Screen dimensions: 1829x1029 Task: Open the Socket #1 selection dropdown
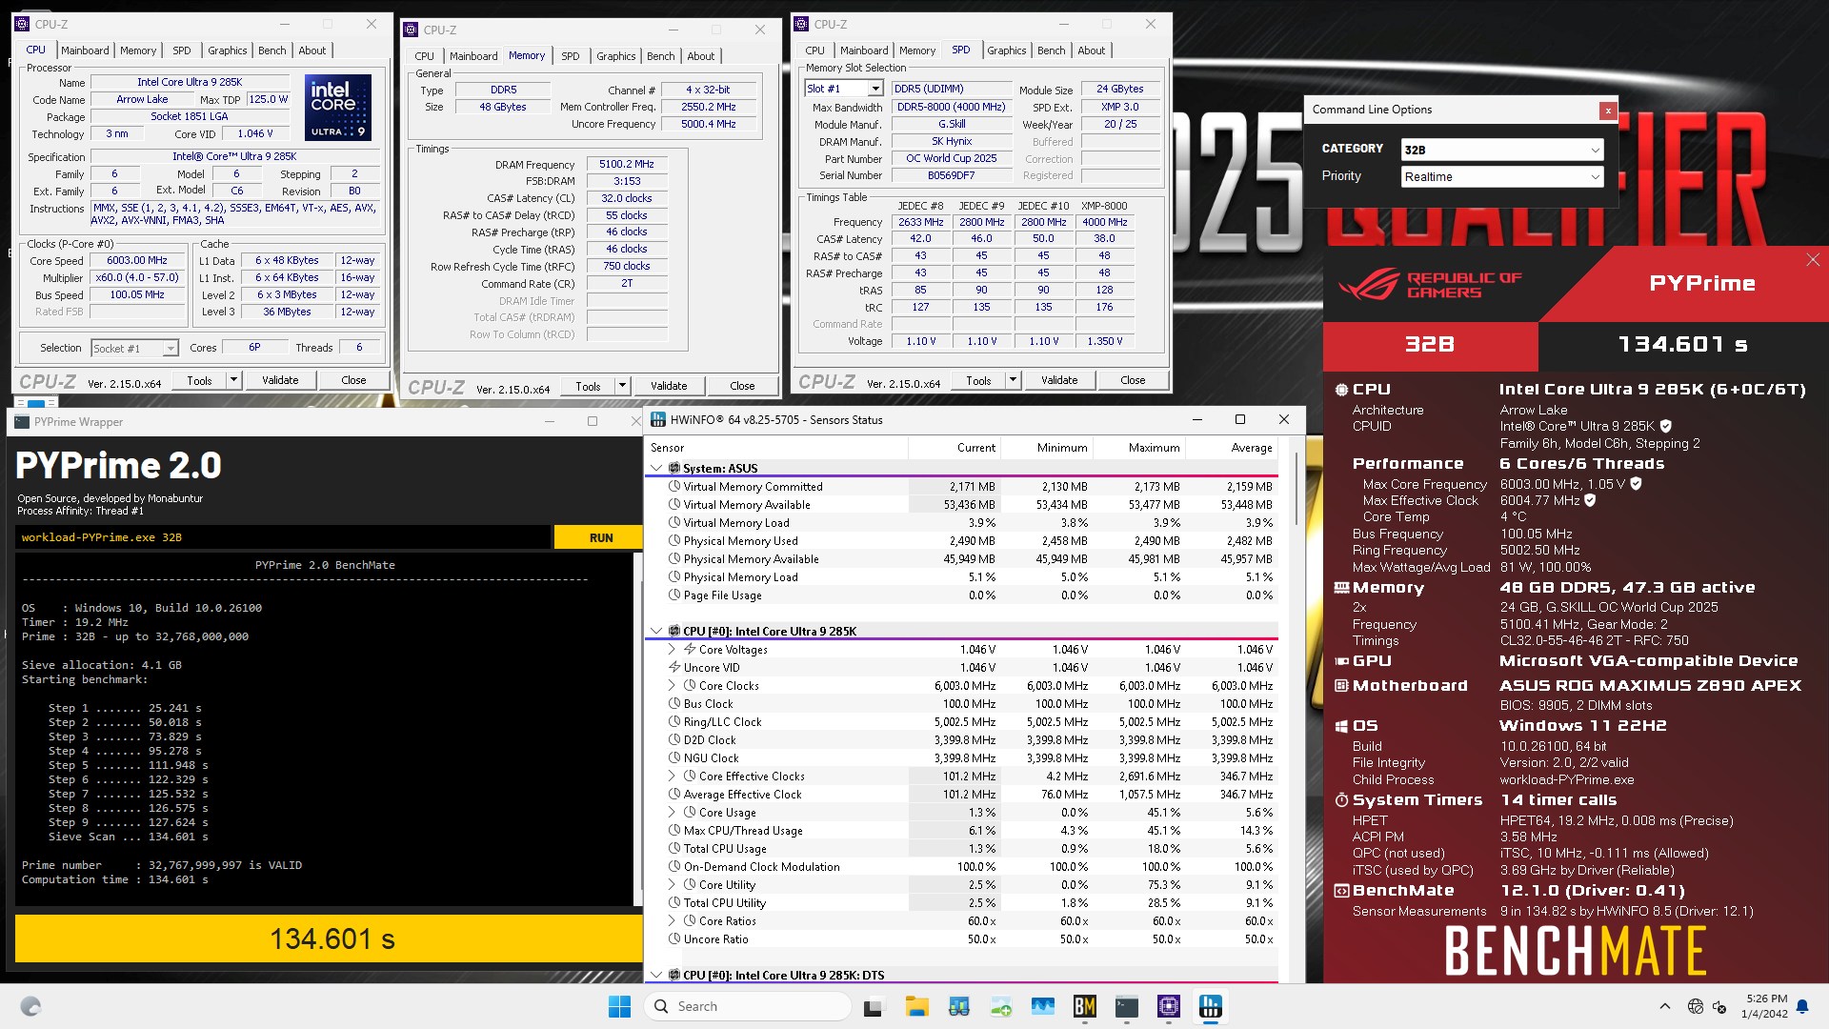134,349
